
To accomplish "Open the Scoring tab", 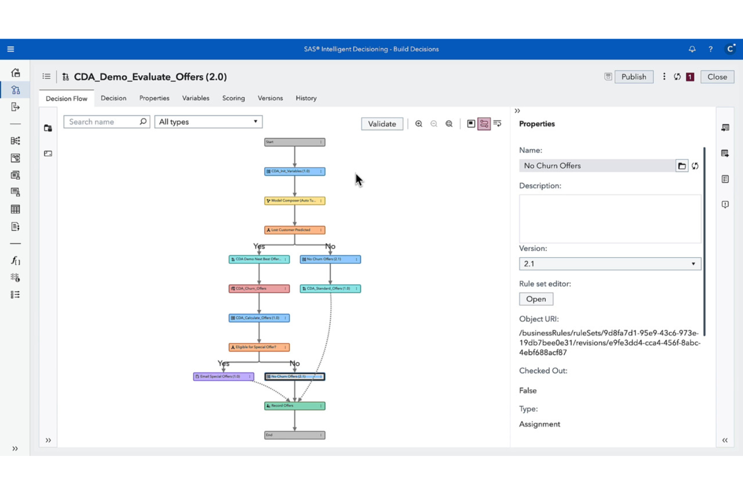I will tap(233, 98).
